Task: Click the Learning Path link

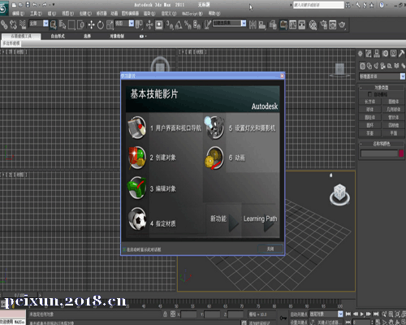Action: tap(260, 219)
